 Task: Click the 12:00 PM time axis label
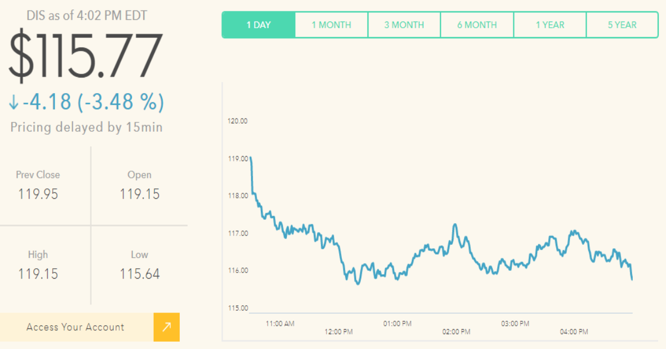339,332
